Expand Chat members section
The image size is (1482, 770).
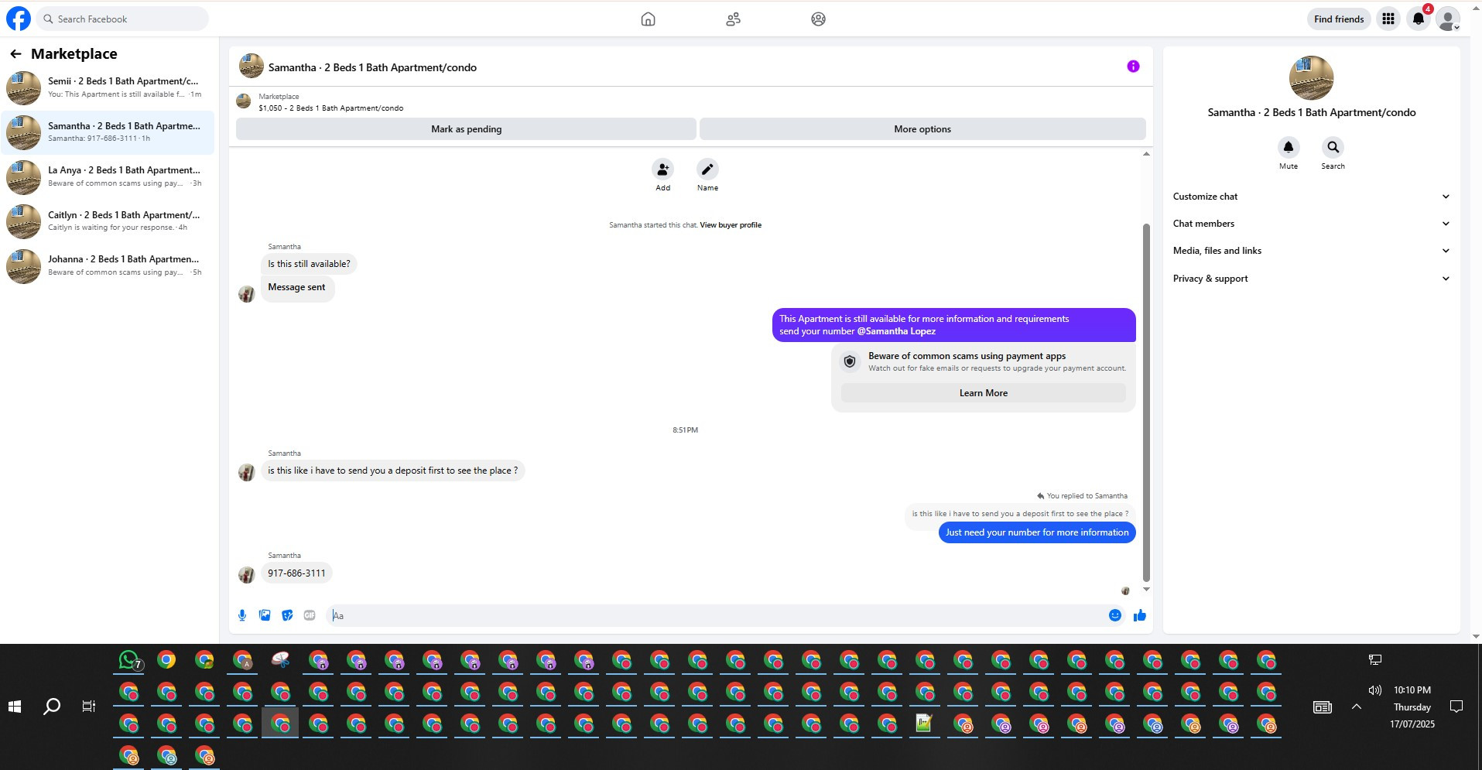pyautogui.click(x=1311, y=224)
